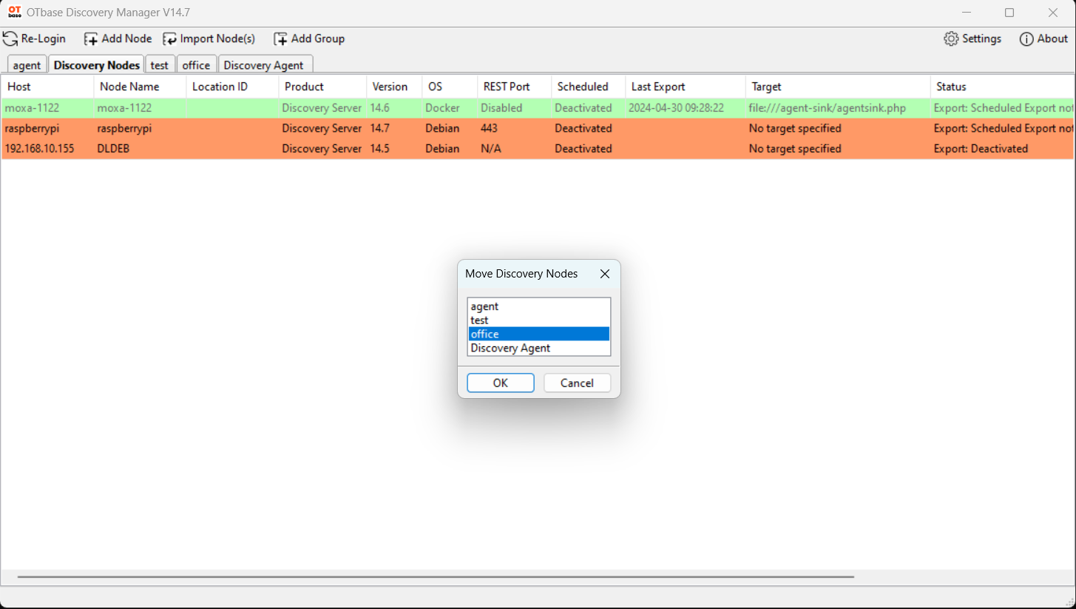Select office in the group list
Viewport: 1076px width, 609px height.
pos(539,334)
